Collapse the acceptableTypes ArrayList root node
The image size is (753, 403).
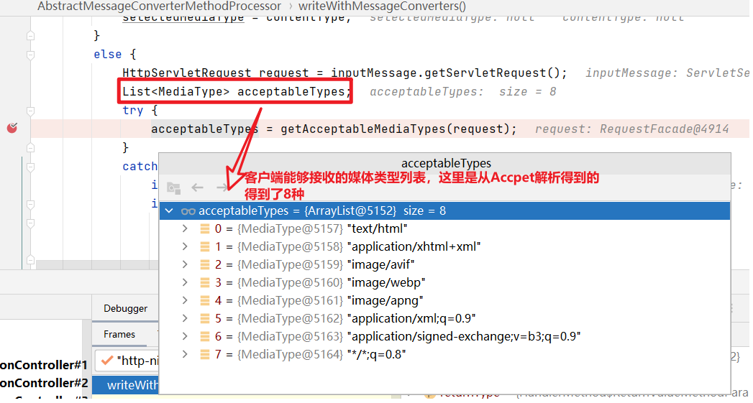(169, 211)
